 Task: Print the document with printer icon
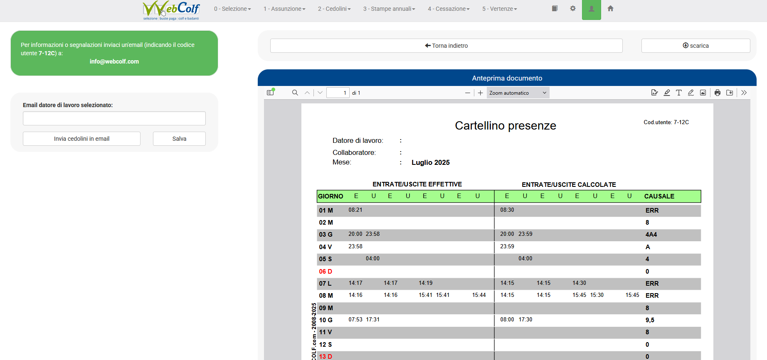[x=718, y=93]
